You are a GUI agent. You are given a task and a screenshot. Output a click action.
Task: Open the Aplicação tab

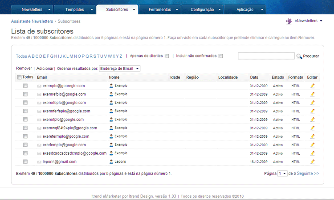pyautogui.click(x=245, y=10)
